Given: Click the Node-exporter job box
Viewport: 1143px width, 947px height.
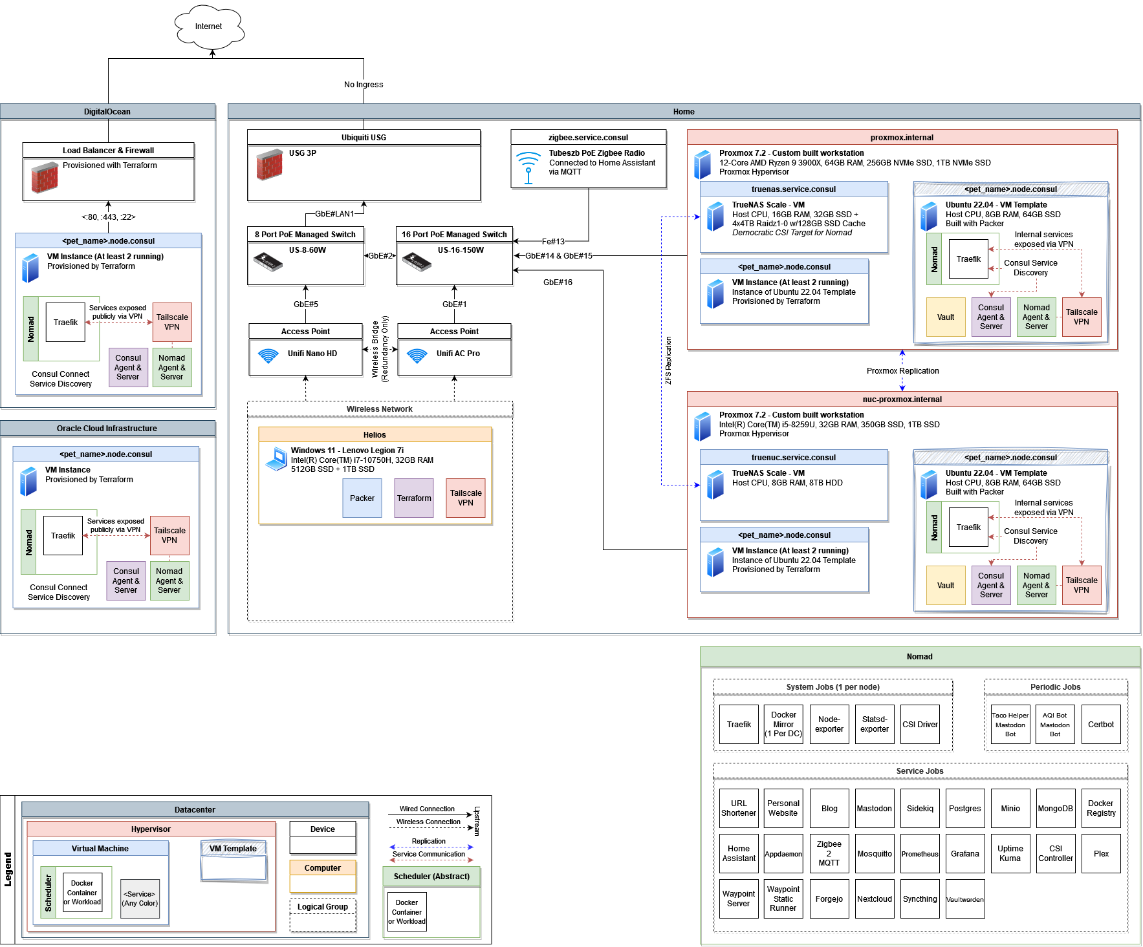Looking at the screenshot, I should [829, 725].
